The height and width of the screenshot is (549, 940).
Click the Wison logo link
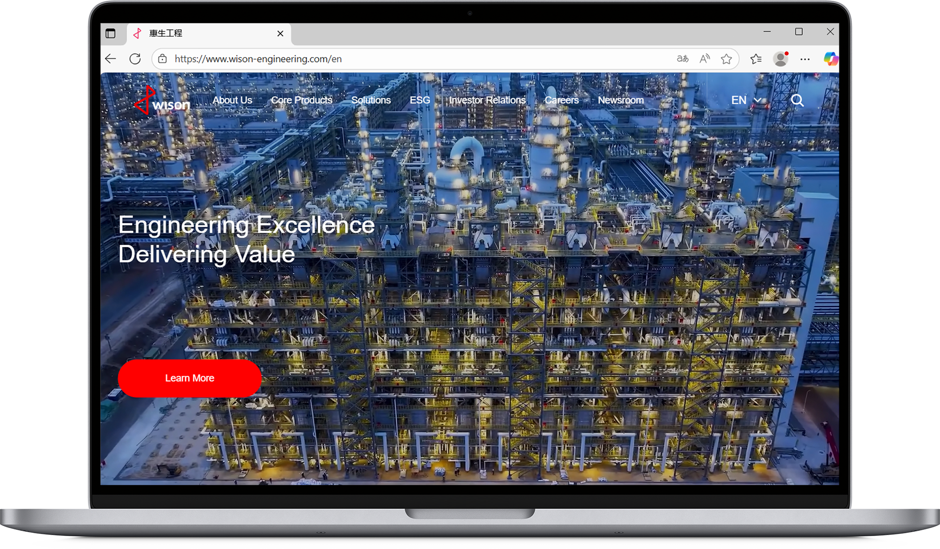click(x=163, y=101)
